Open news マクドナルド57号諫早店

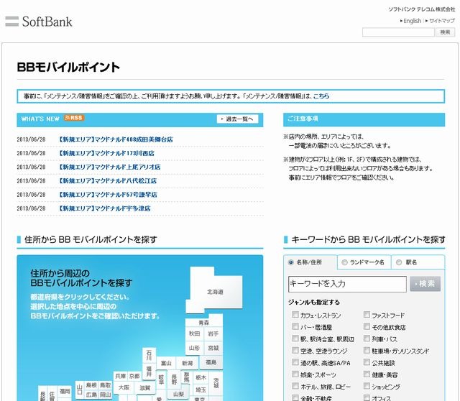tap(108, 195)
